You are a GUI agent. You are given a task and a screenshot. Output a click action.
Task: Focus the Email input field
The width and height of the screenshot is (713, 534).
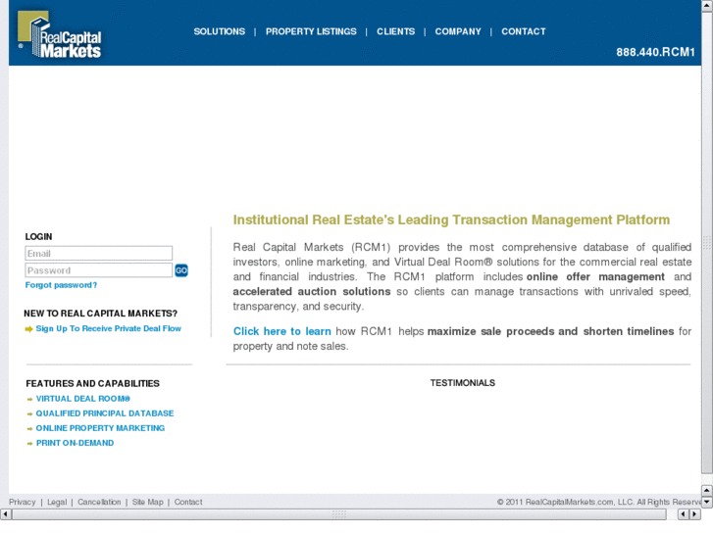click(x=99, y=253)
